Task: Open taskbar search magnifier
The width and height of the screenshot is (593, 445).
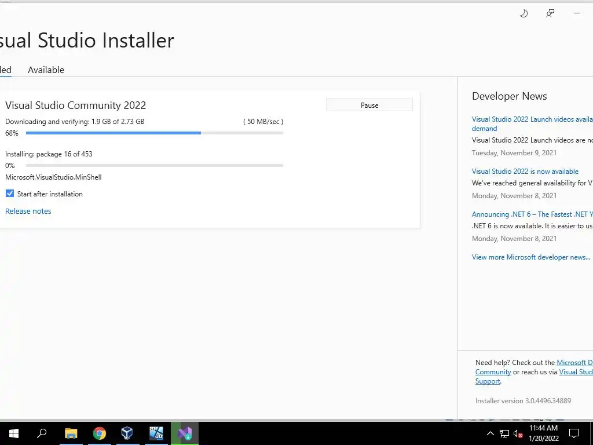Action: pyautogui.click(x=42, y=433)
